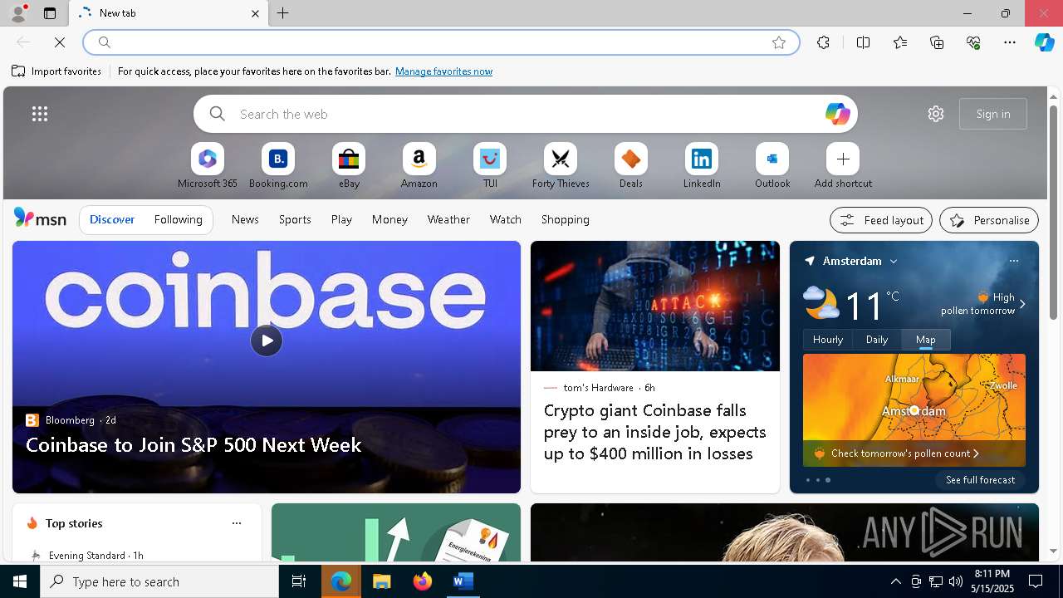Show the Hourly weather view

(x=828, y=339)
